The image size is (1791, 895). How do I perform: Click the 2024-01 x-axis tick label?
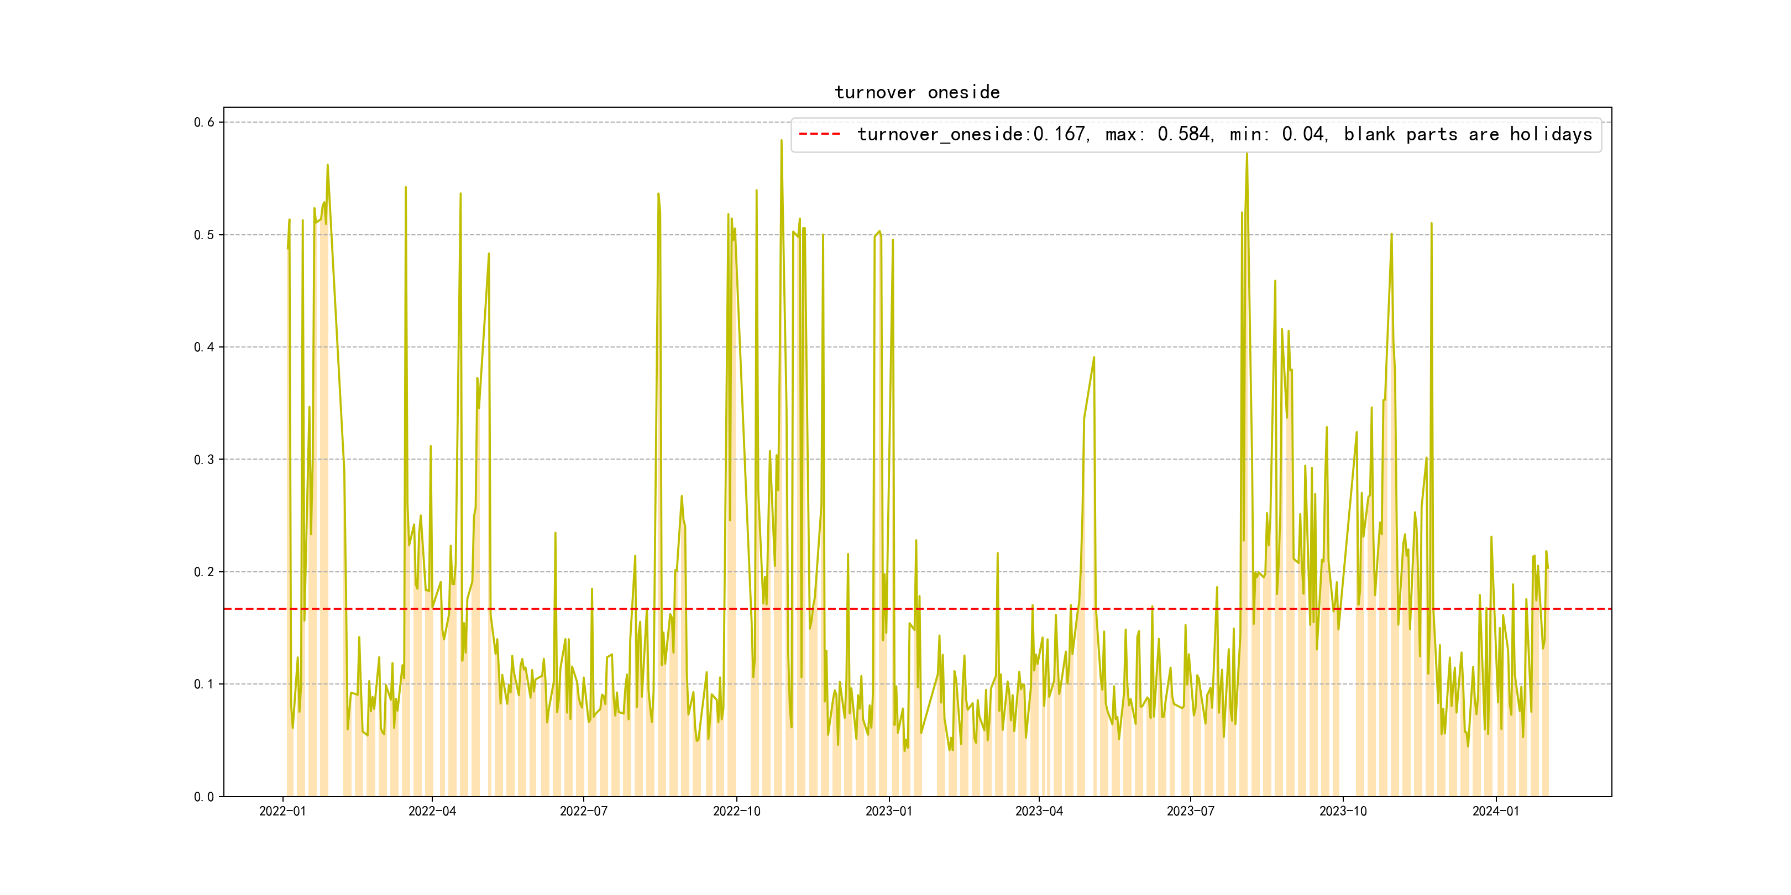pos(1495,812)
